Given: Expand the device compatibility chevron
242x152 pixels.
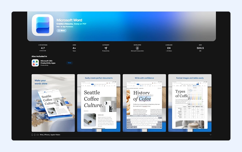Looking at the screenshot, I should [211, 135].
